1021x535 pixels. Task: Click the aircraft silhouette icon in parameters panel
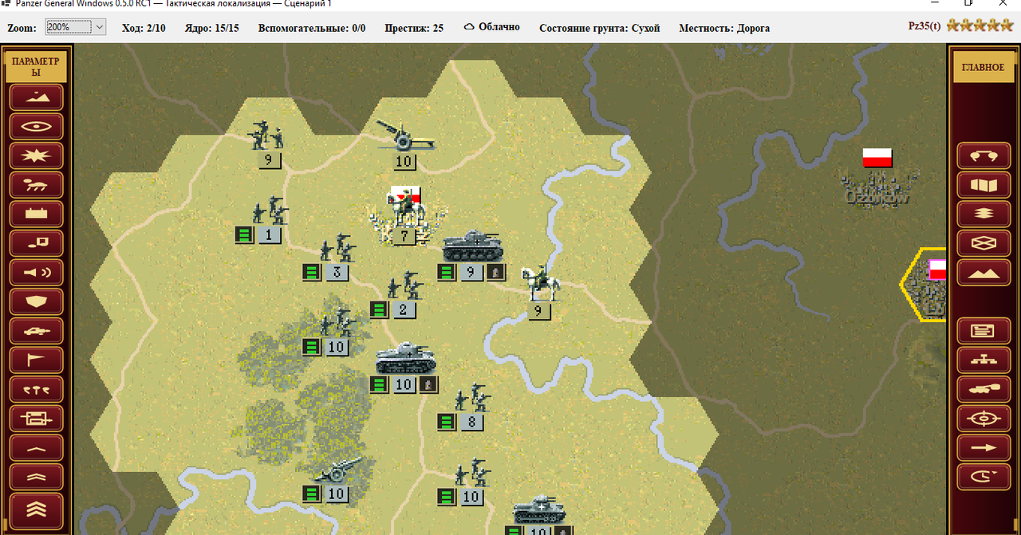coord(36,331)
